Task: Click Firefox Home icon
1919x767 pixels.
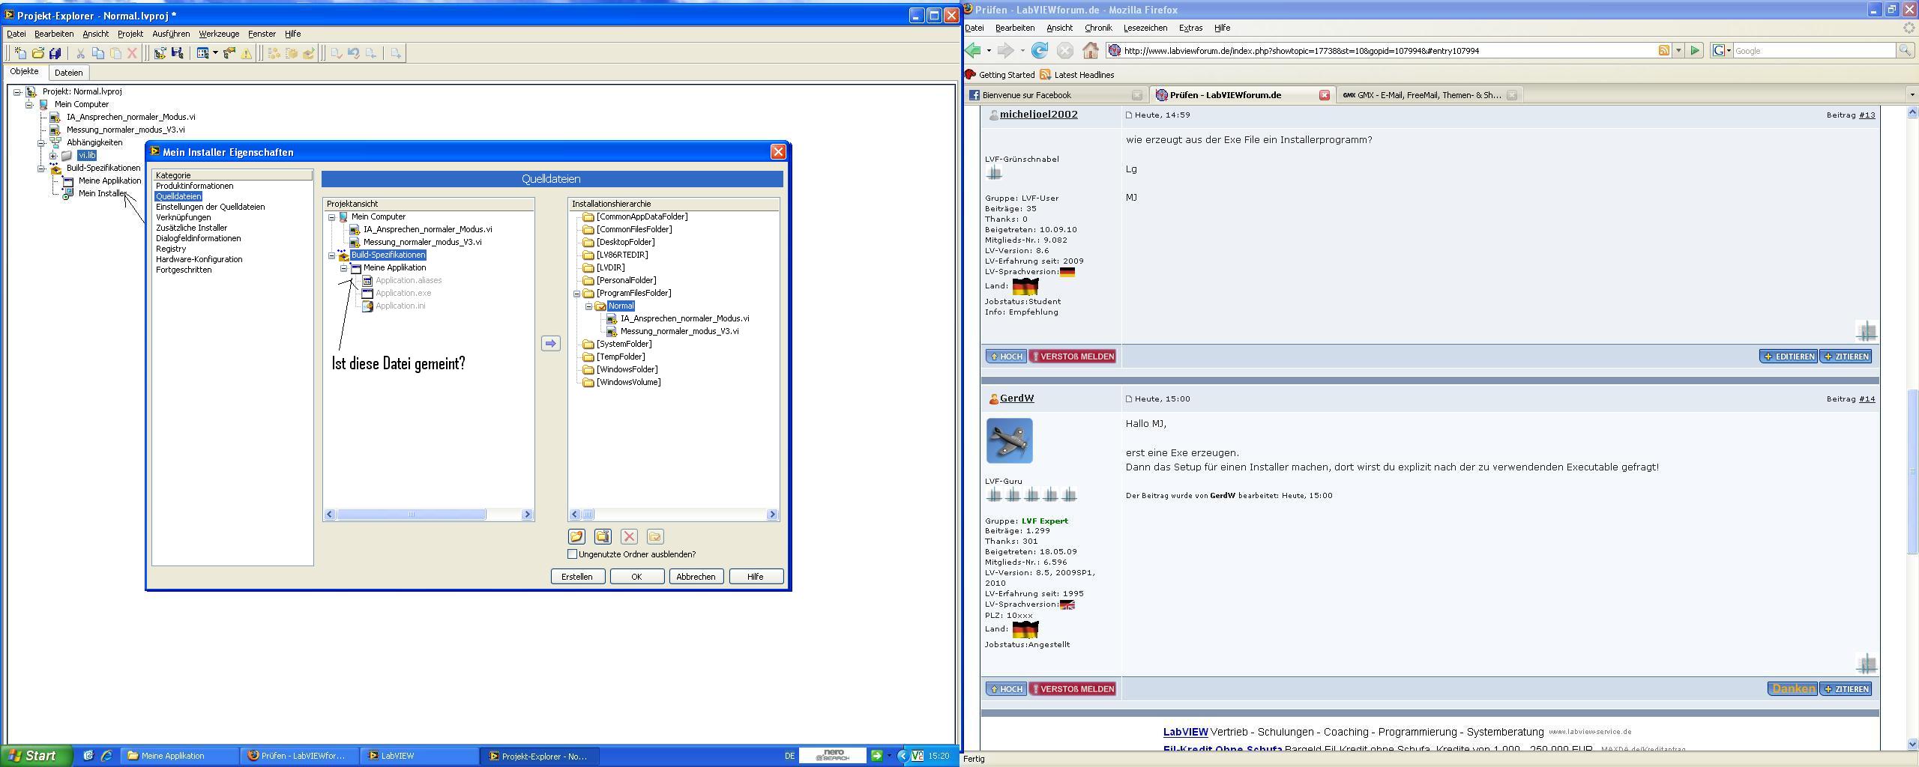Action: (1090, 51)
